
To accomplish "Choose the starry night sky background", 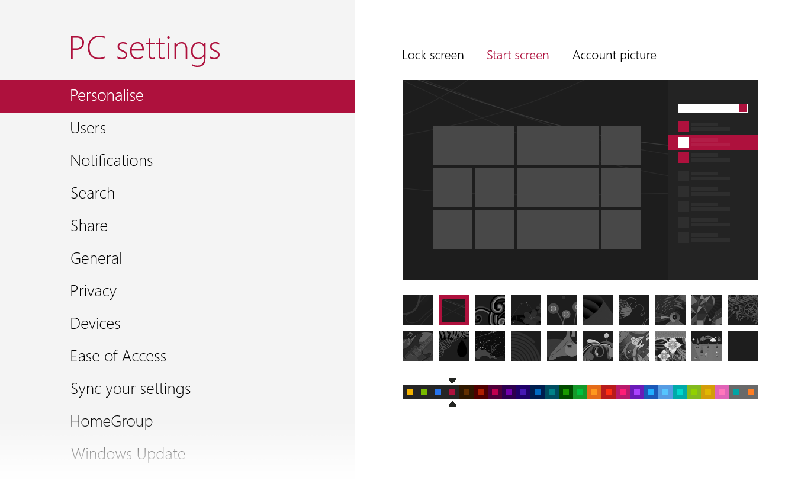I will (x=490, y=346).
